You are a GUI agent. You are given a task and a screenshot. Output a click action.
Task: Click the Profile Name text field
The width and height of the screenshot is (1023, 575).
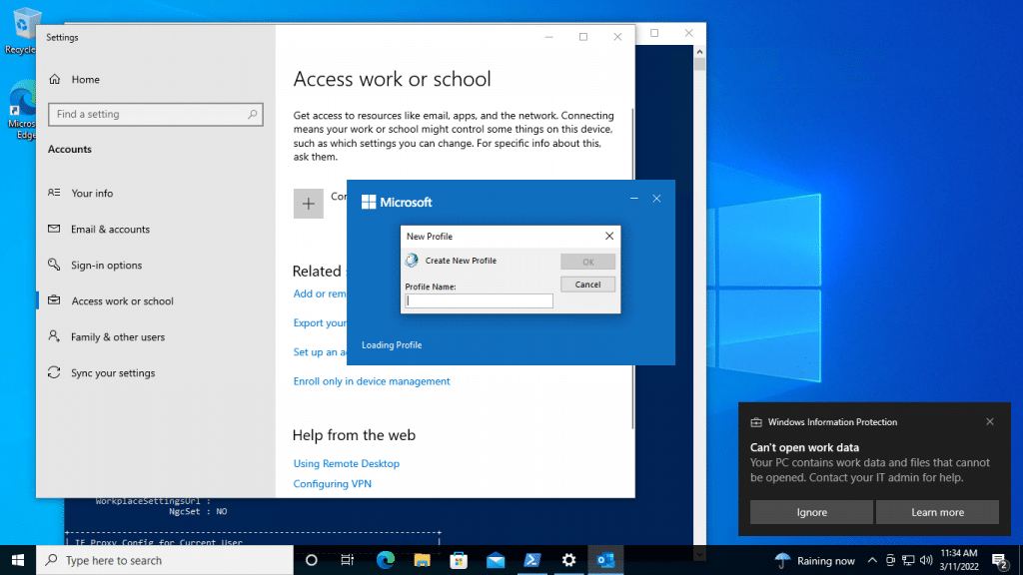click(479, 300)
